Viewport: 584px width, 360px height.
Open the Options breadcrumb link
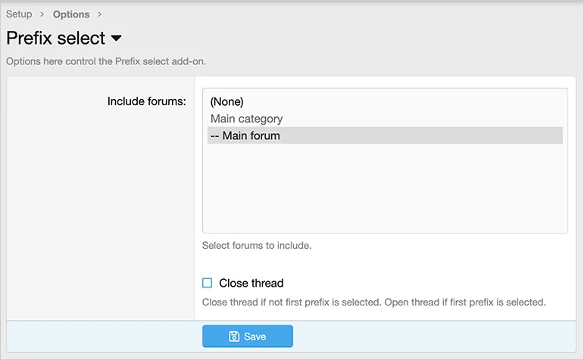tap(71, 14)
